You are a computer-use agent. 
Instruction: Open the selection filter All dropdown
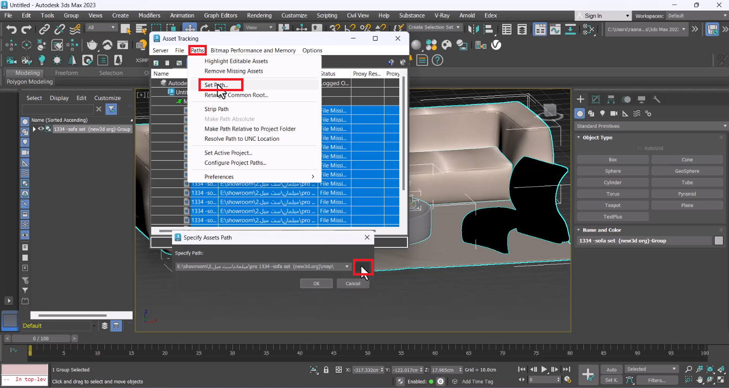[x=102, y=27]
